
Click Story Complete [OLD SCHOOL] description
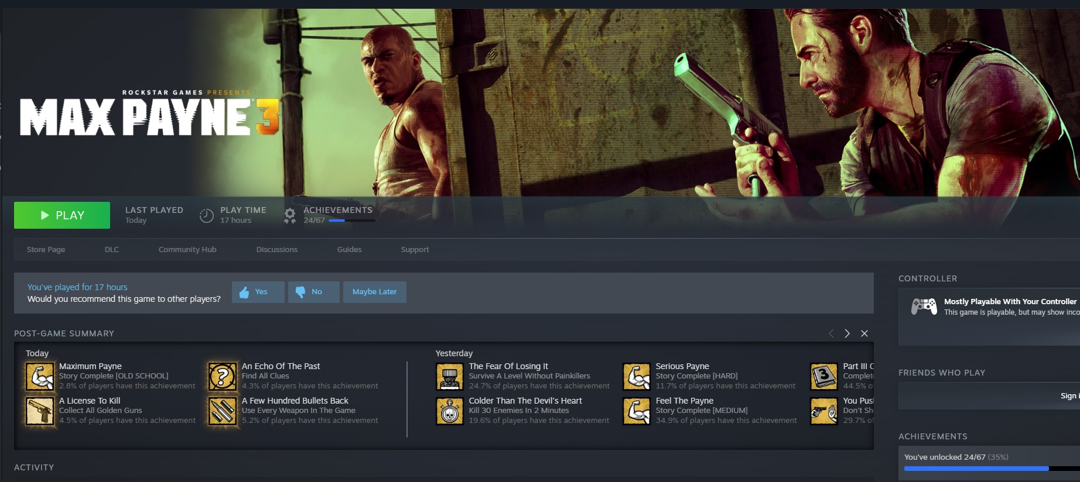[114, 376]
